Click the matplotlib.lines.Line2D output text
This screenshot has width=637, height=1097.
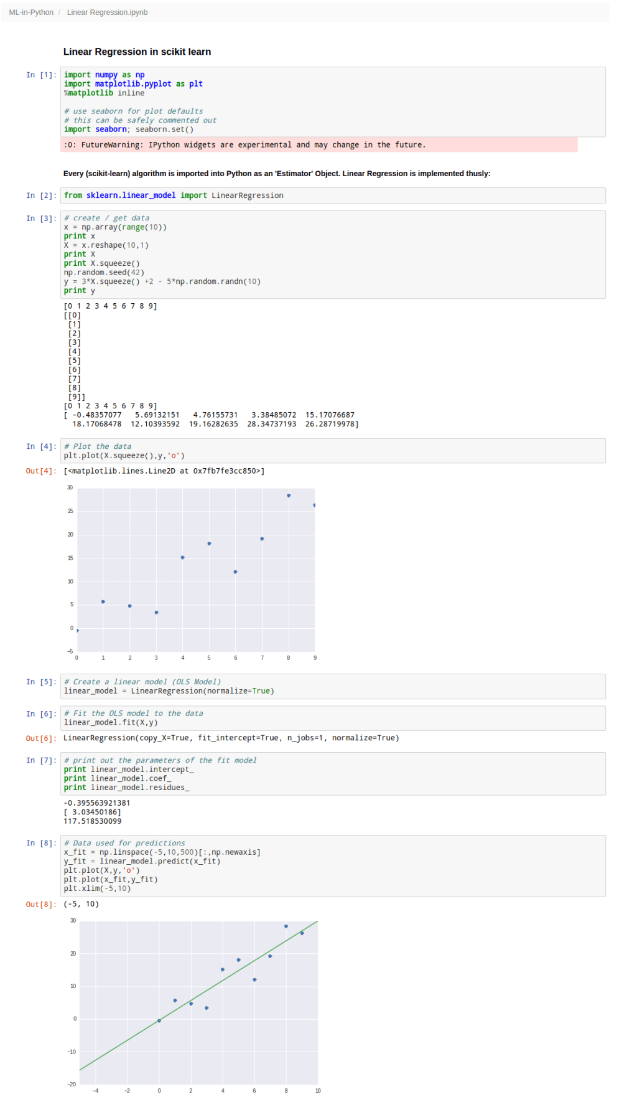click(164, 471)
